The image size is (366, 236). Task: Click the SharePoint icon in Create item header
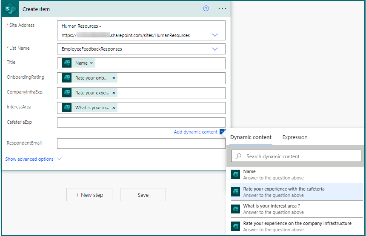pos(11,9)
